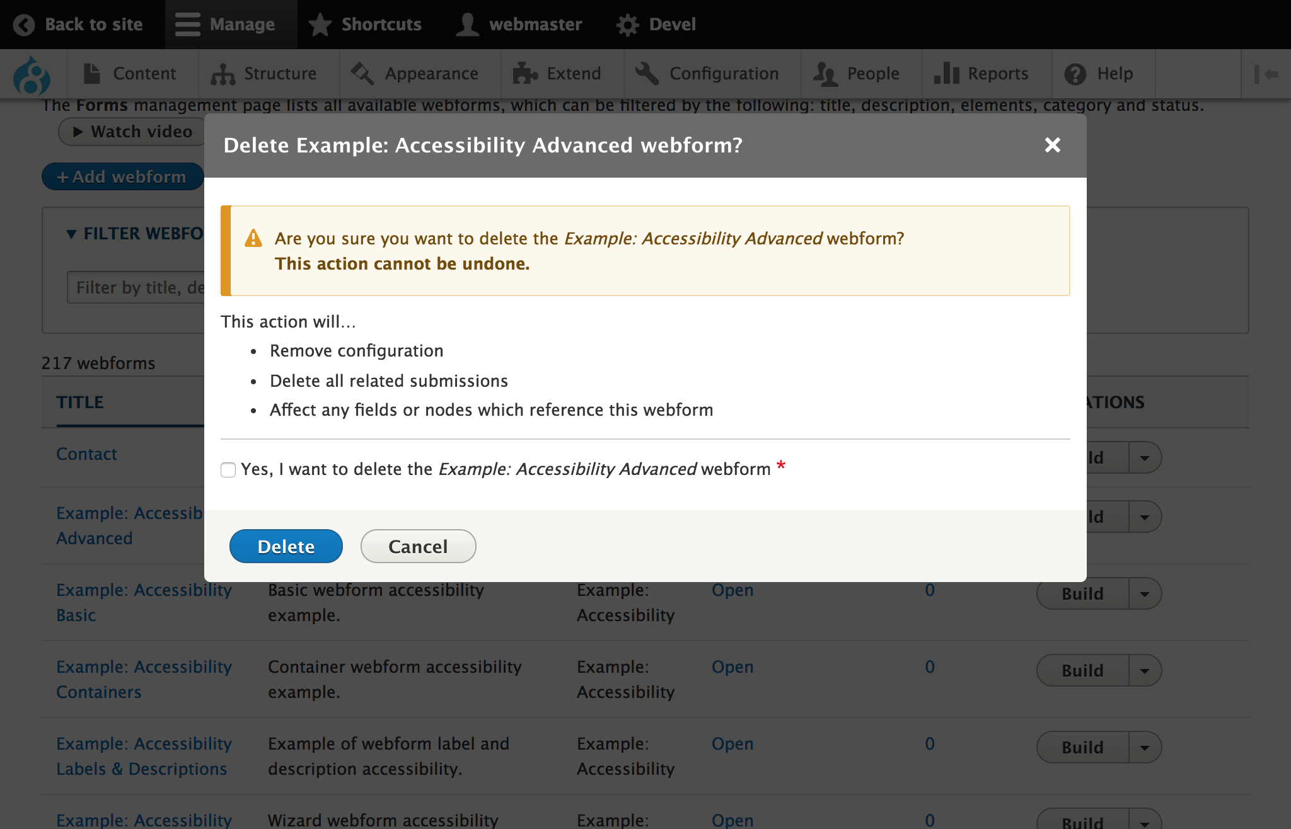Click the toolbar orientation collapse icon
The width and height of the screenshot is (1291, 829).
tap(1266, 74)
